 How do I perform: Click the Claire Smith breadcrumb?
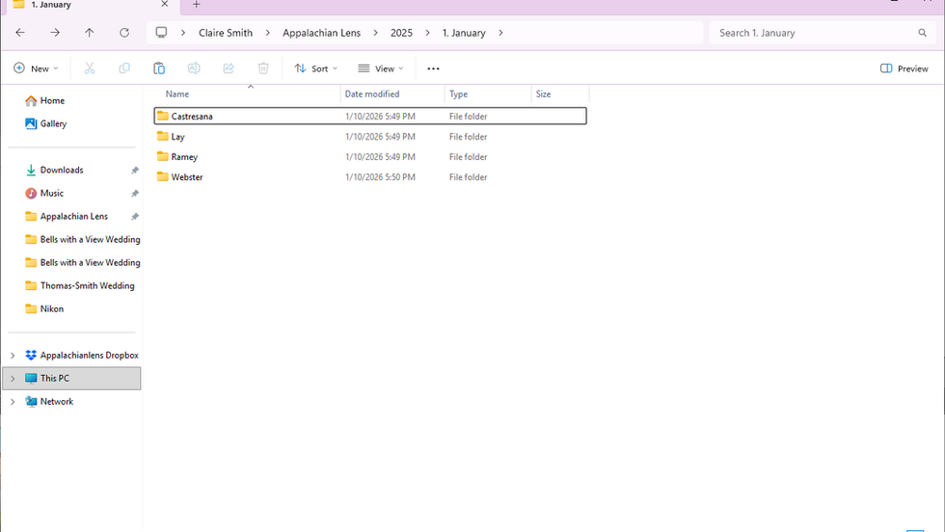click(x=226, y=33)
